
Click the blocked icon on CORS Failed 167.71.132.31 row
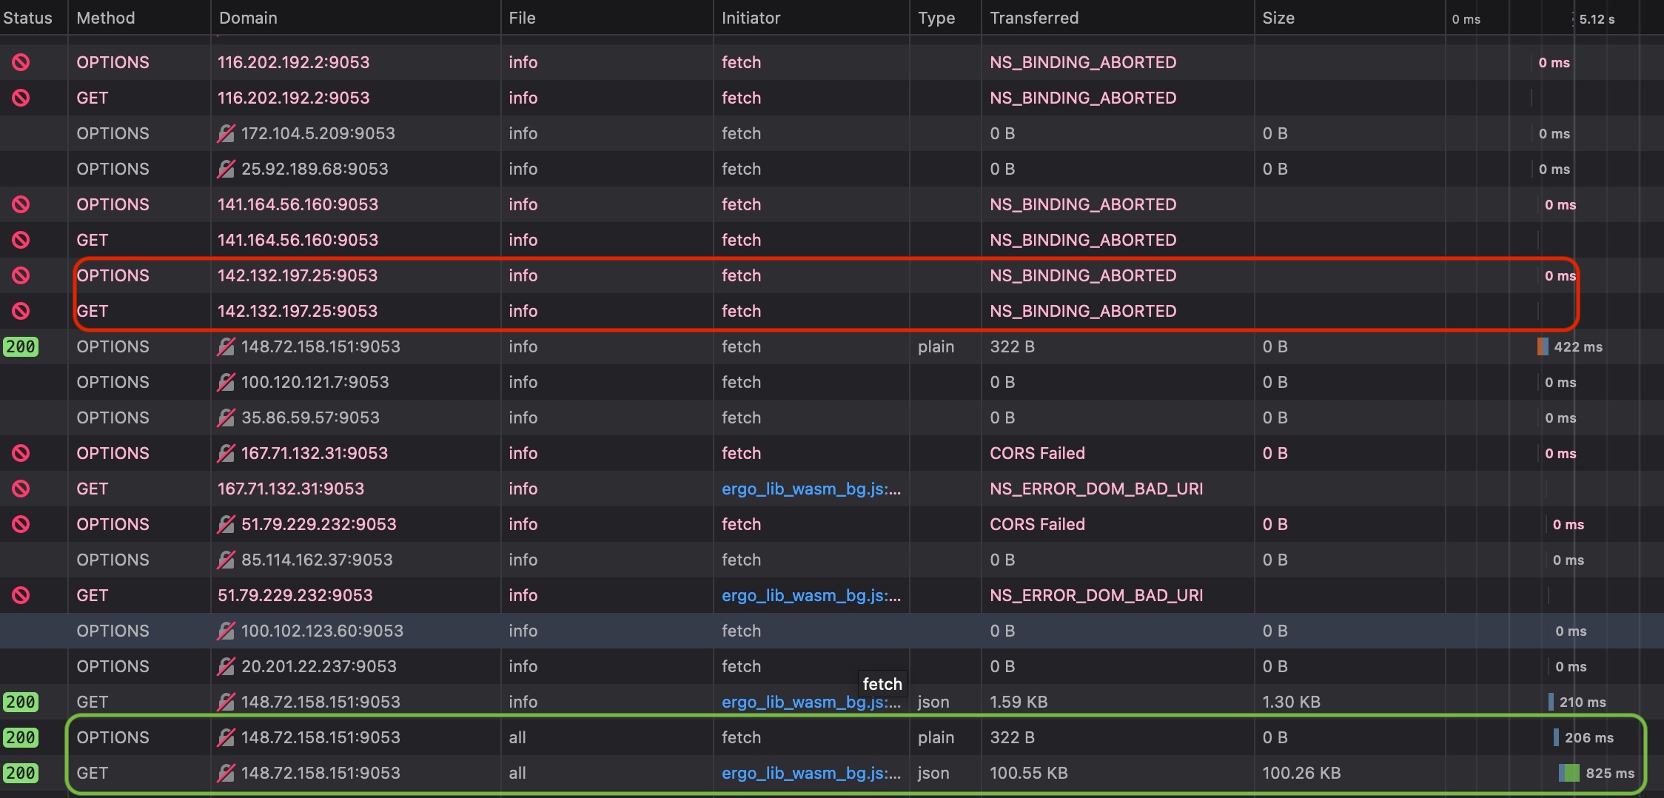[21, 452]
